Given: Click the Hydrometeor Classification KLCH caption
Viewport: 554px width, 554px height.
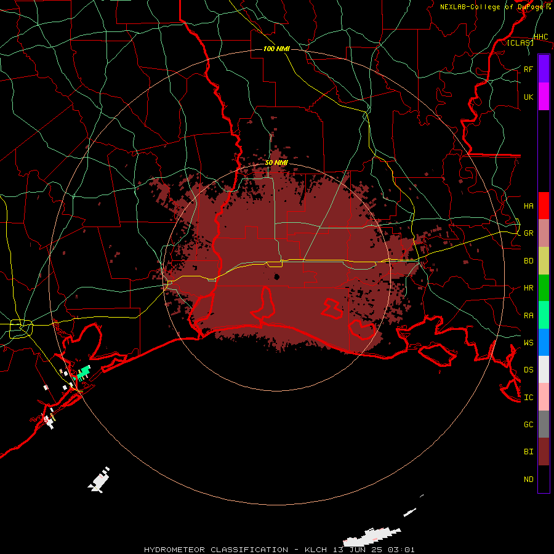Looking at the screenshot, I should pos(279,550).
